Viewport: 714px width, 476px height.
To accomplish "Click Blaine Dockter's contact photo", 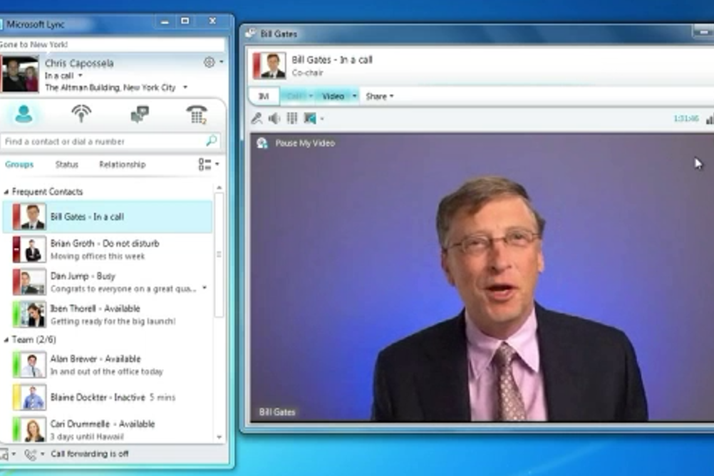I will point(32,397).
